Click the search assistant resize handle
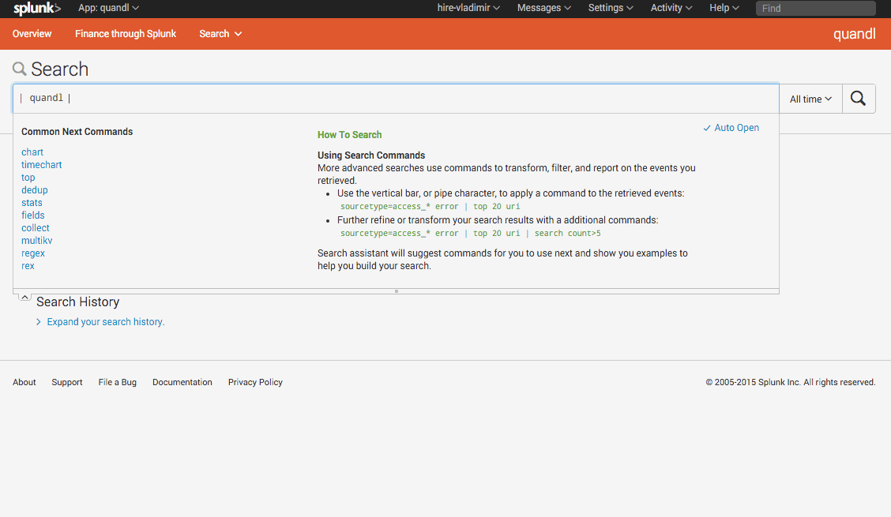 click(396, 291)
